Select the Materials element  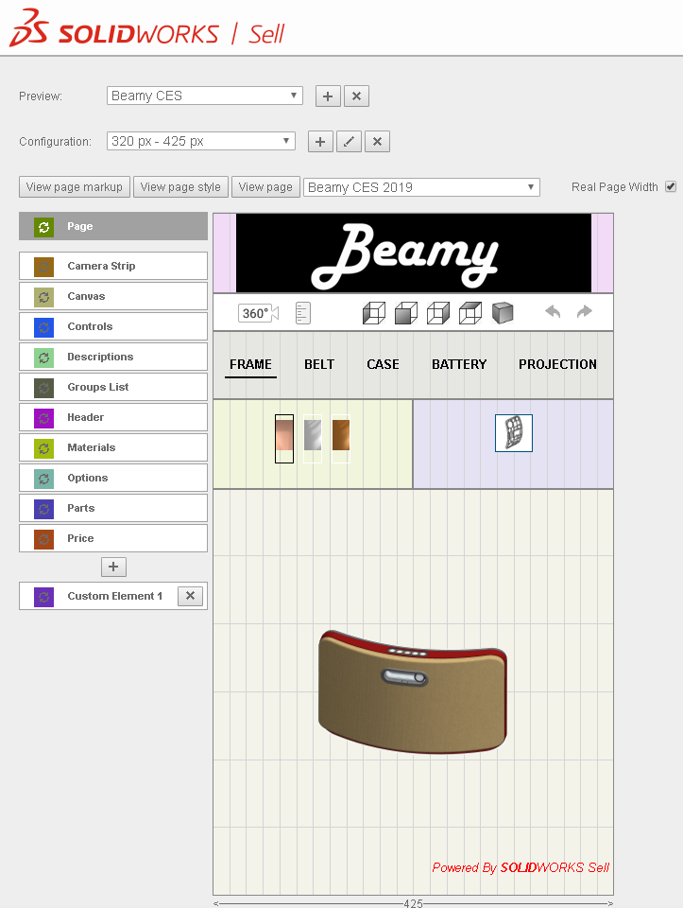[113, 447]
